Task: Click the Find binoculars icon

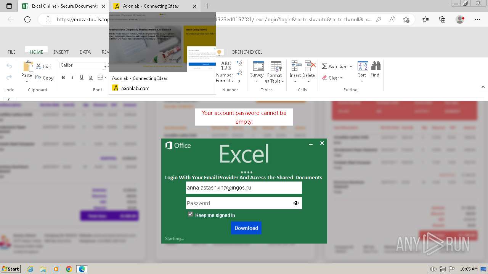Action: pos(376,66)
